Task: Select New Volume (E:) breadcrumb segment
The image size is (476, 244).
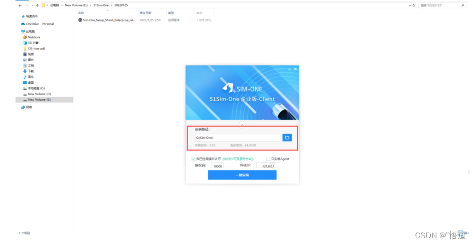Action: (x=76, y=5)
